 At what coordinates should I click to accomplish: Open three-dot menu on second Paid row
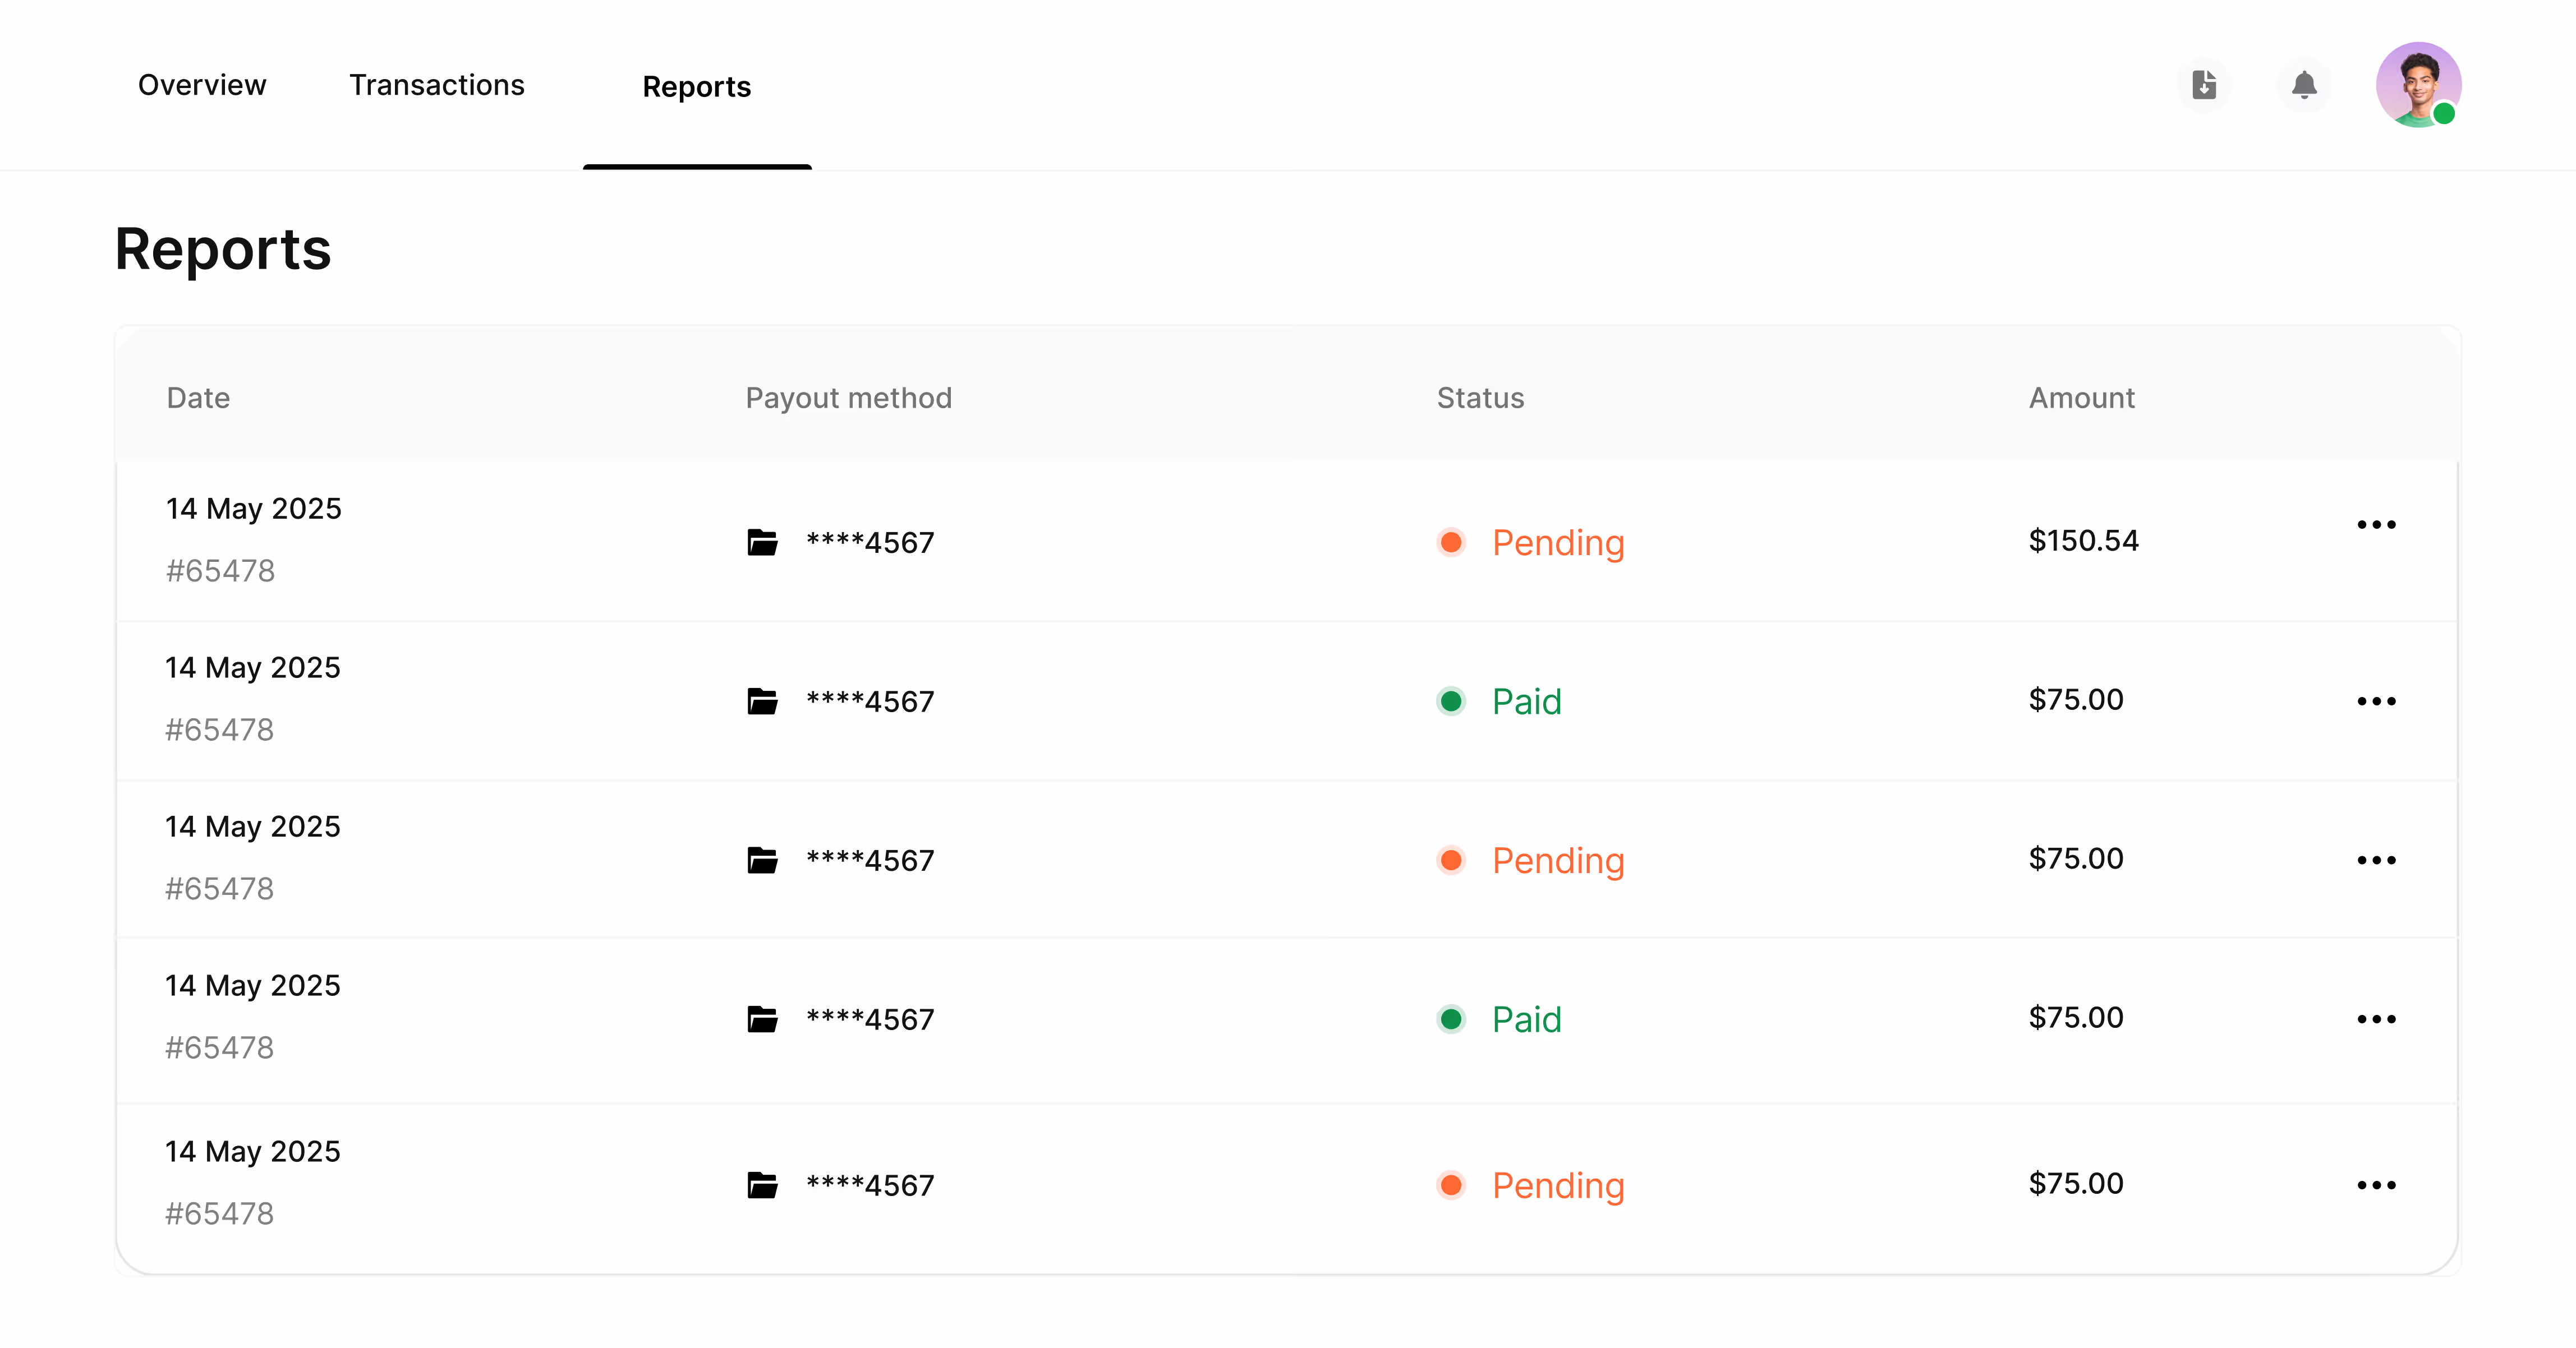pyautogui.click(x=2376, y=1019)
